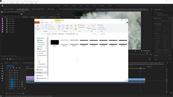This screenshot has height=97, width=173.
Task: Select the Slip tool
Action: (2, 74)
